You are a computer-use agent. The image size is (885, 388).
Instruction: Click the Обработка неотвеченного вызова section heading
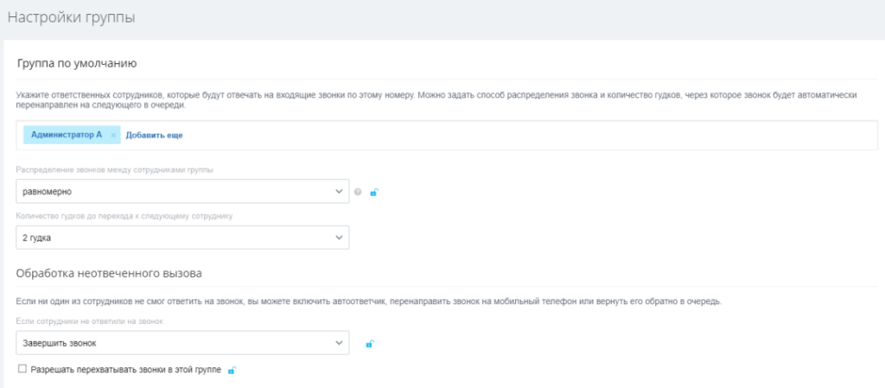(x=109, y=274)
